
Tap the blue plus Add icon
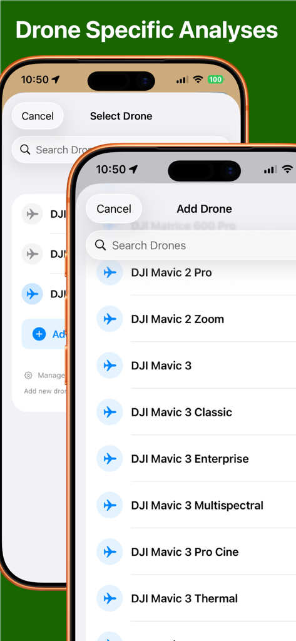[x=39, y=334]
